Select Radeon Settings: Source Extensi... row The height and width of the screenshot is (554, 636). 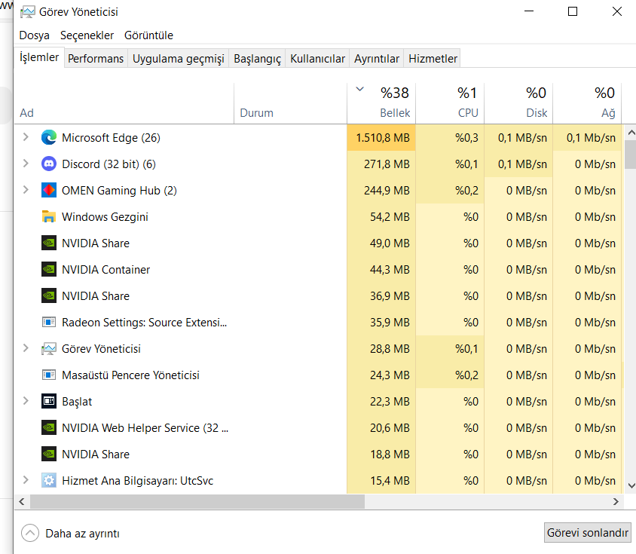tap(144, 323)
